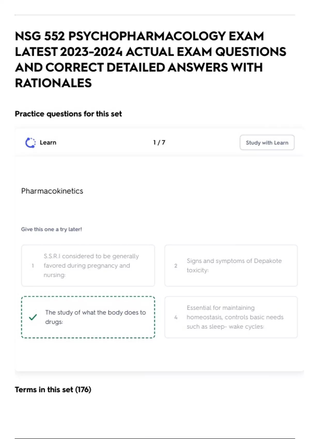
Task: Select answer 2 about Depakote toxicity
Action: pyautogui.click(x=231, y=265)
